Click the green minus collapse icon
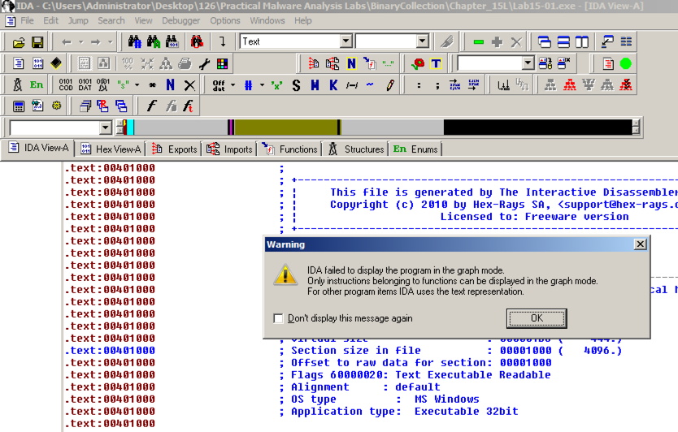The height and width of the screenshot is (432, 678). [478, 42]
